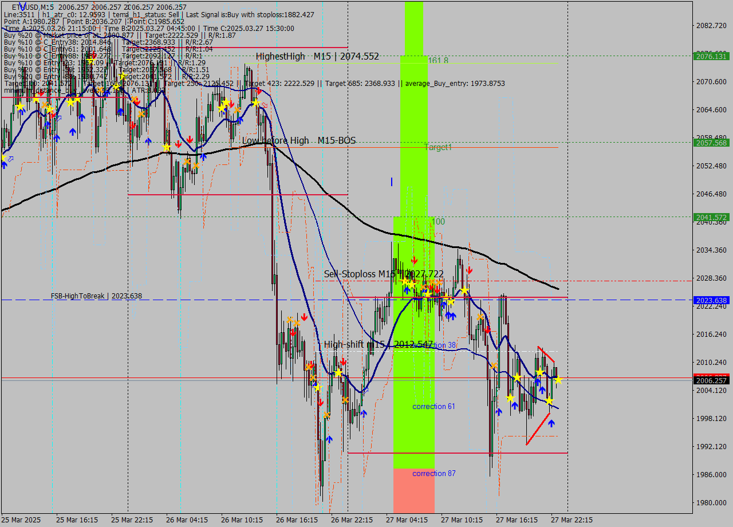Select the Target1 level label
Viewport: 733px width, 527px height.
coord(438,147)
